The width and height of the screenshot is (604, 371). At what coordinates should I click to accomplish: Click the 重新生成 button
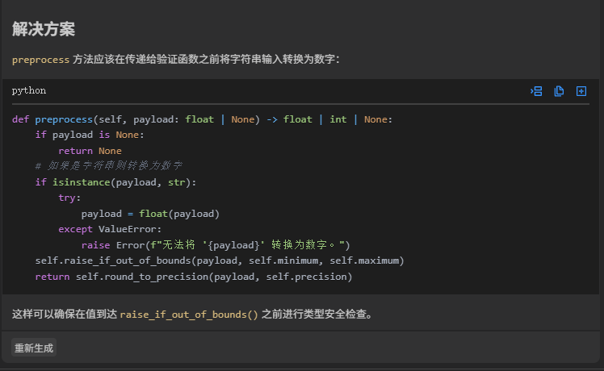(x=34, y=348)
